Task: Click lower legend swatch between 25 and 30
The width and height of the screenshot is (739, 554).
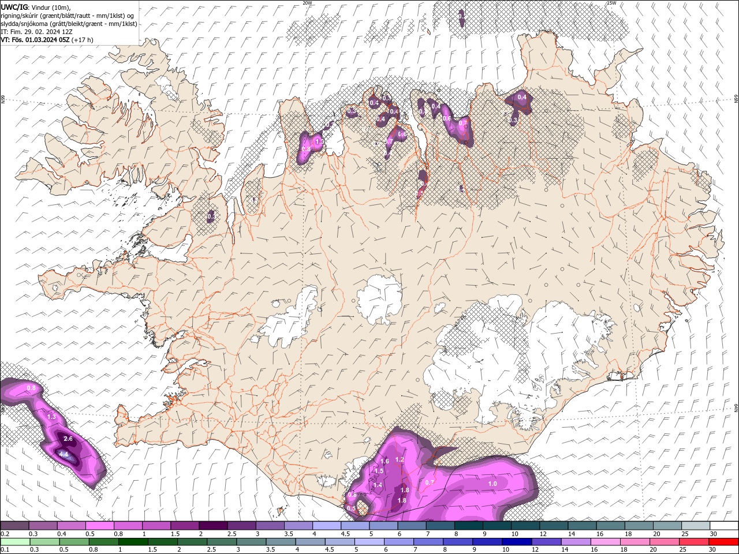Action: [695, 542]
